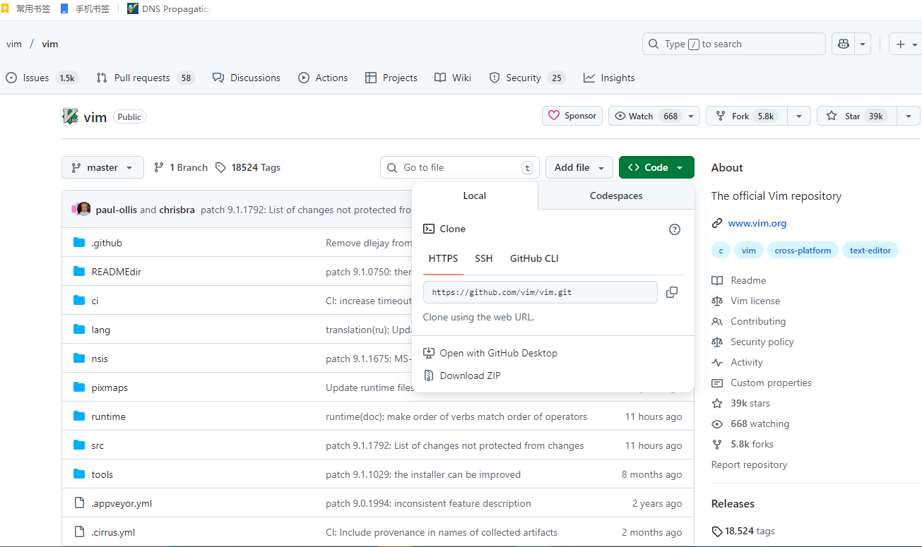Click the link icon beside www.vim.org
The image size is (922, 547).
click(717, 223)
